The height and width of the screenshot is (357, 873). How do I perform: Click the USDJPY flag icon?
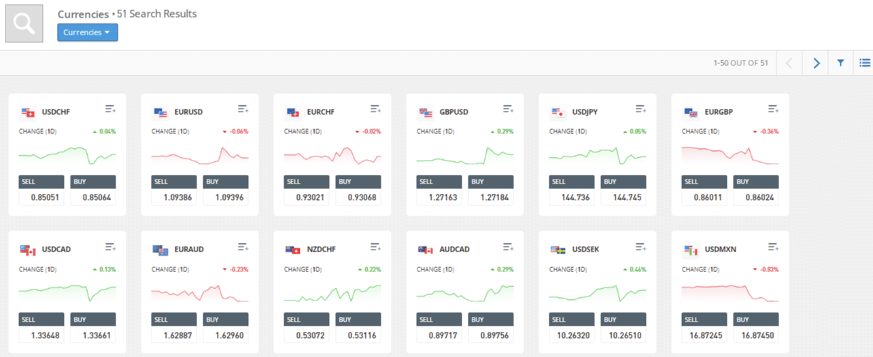tap(558, 112)
